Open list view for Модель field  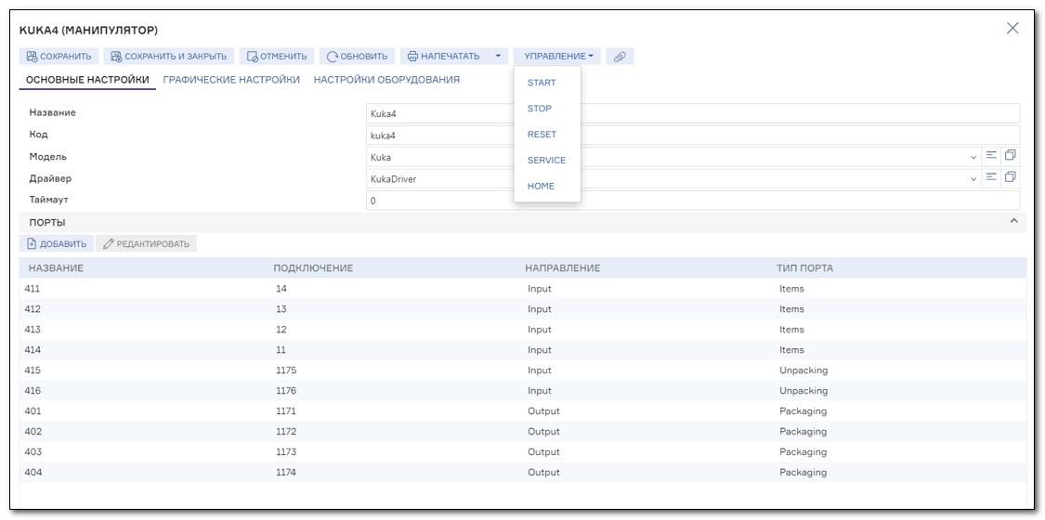[x=990, y=157]
